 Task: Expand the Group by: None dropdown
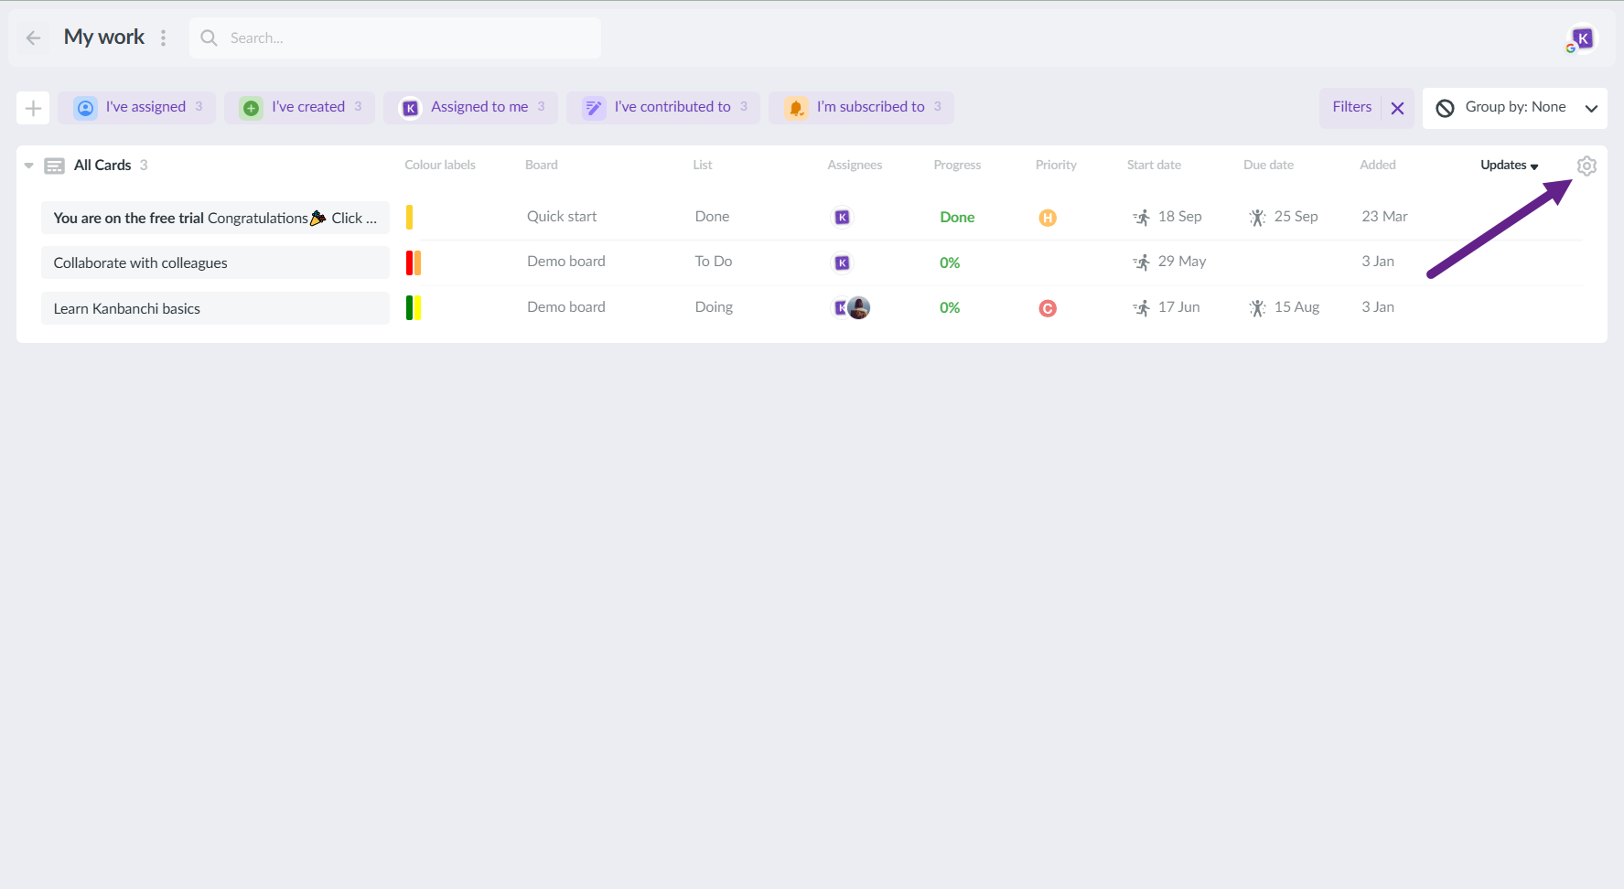[1515, 108]
